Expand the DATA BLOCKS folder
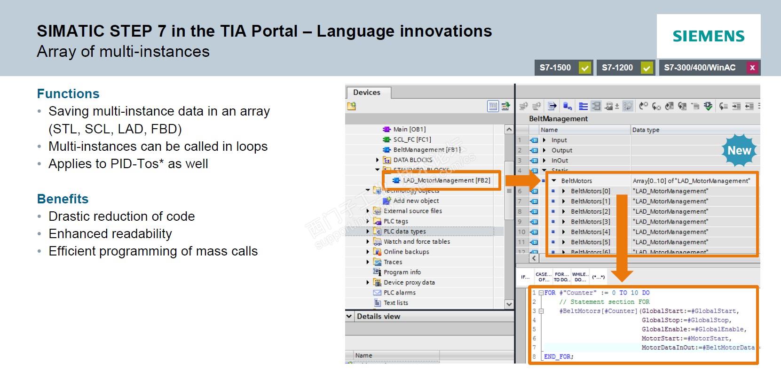This screenshot has width=781, height=387. tap(378, 160)
